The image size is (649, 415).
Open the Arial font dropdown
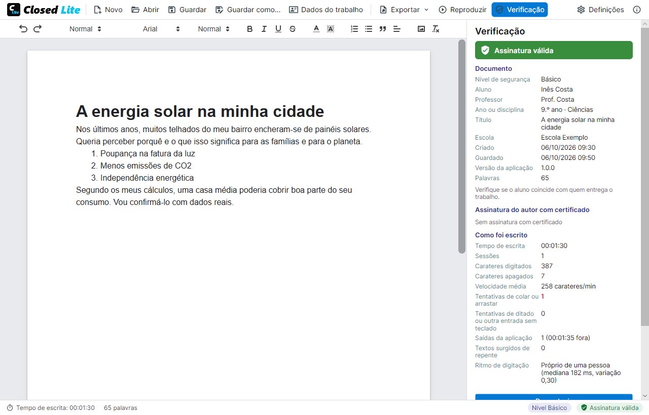click(x=161, y=29)
